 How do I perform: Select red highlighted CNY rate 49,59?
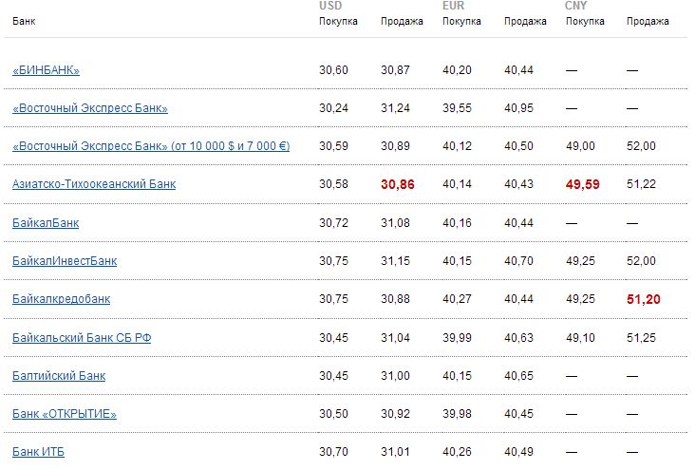pos(582,184)
